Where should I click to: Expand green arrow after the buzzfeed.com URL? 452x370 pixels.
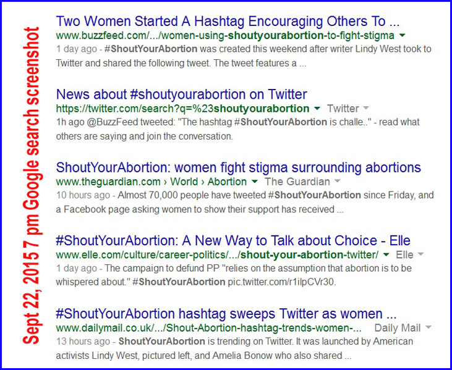pos(403,36)
